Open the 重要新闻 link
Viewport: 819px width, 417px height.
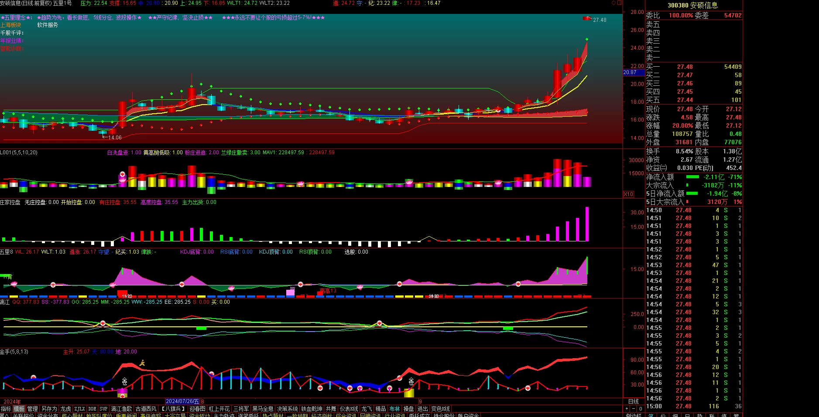(127, 415)
